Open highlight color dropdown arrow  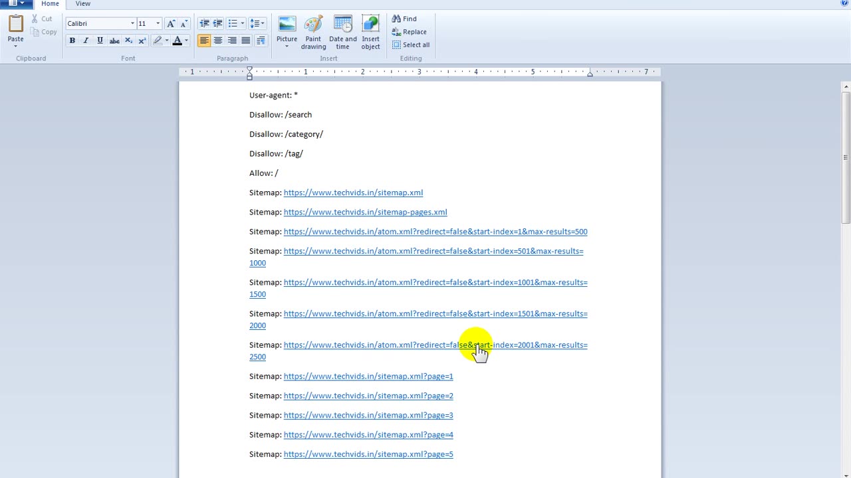(x=166, y=40)
